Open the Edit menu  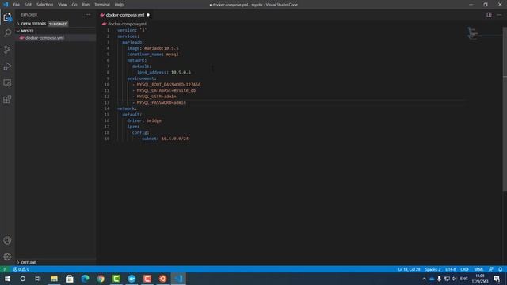(x=28, y=5)
